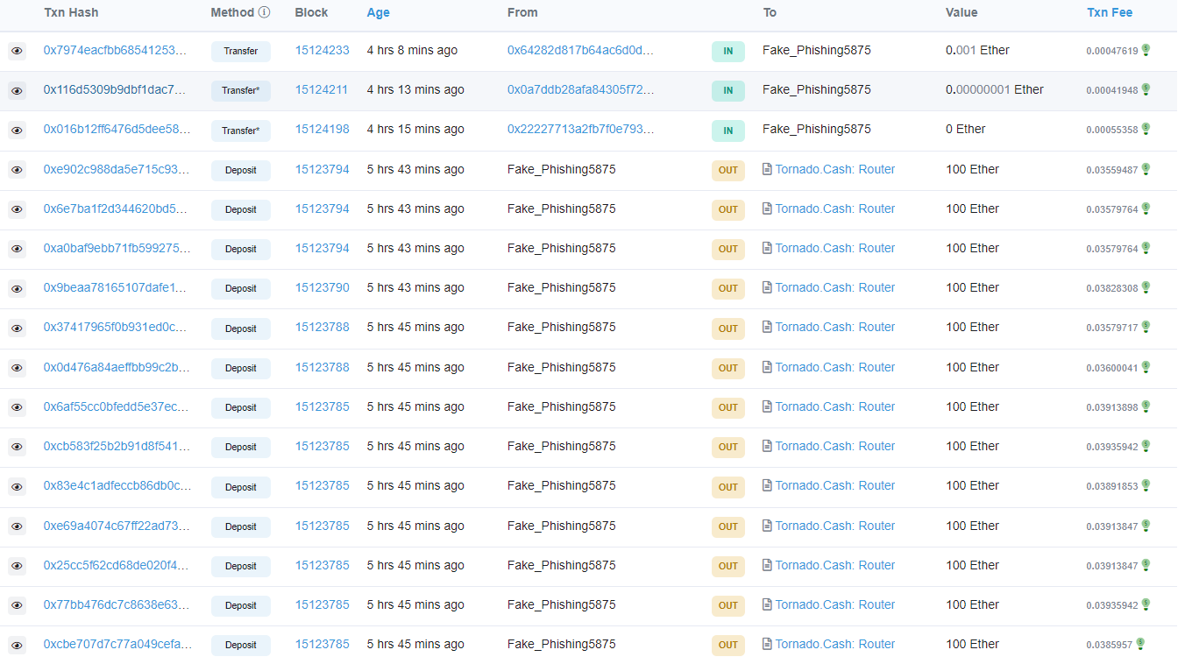Screen dimensions: 1178x664
Task: Click the Transfer method badge for 0x7974eacfbb68541253
Action: [x=241, y=52]
